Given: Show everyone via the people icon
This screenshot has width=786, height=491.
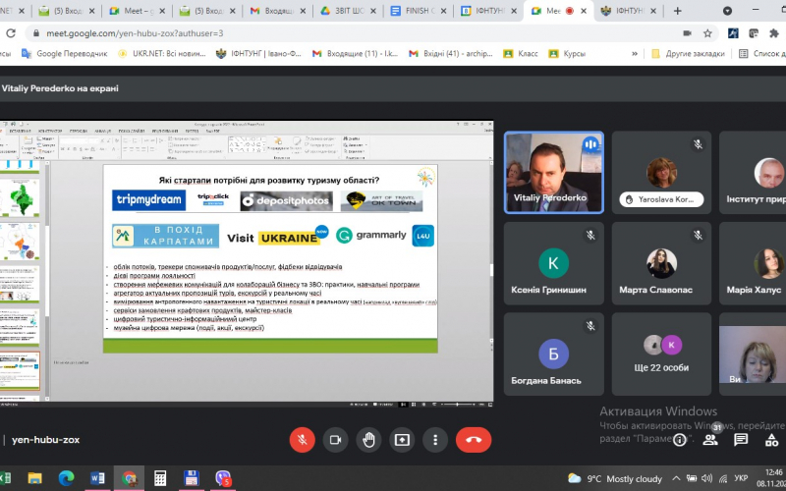Looking at the screenshot, I should tap(709, 440).
